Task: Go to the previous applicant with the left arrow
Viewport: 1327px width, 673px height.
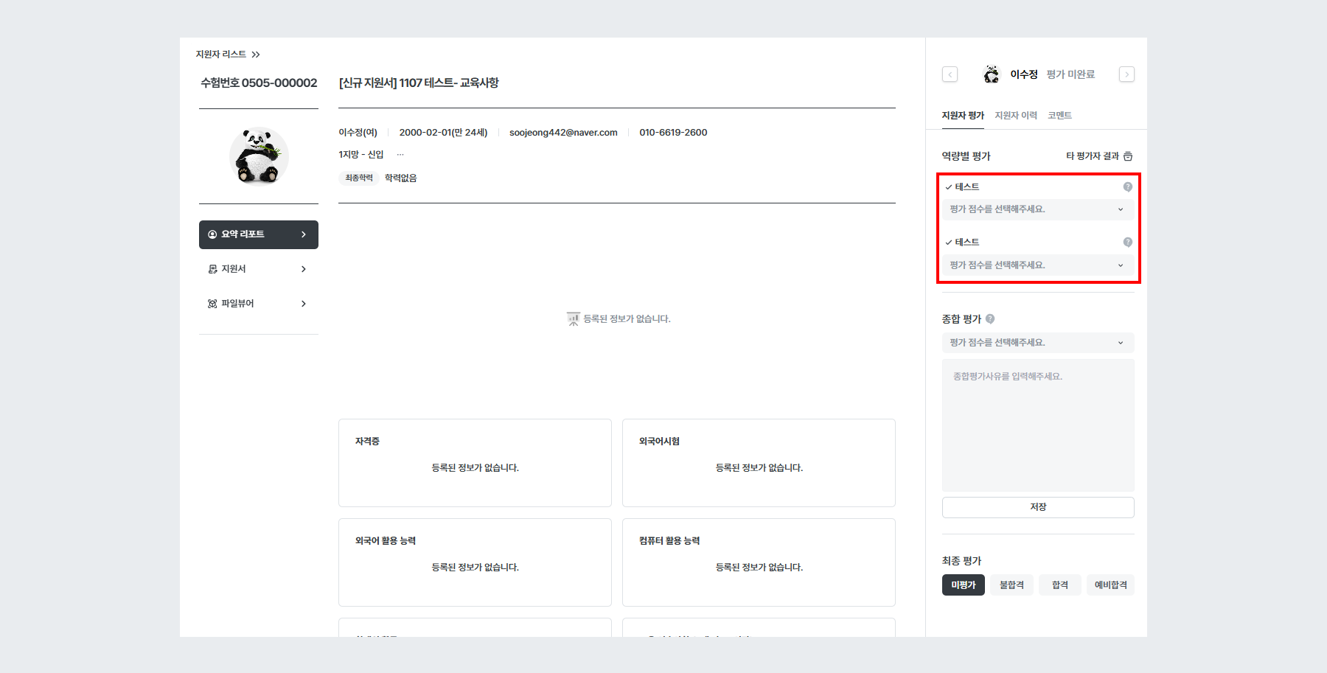Action: click(950, 74)
